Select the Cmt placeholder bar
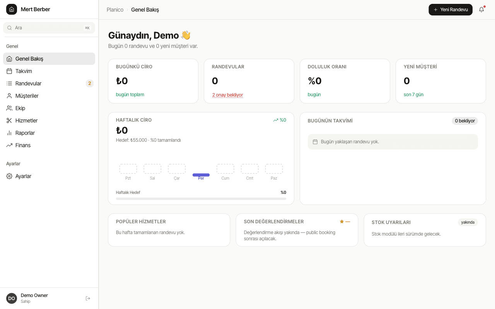Image resolution: width=495 pixels, height=309 pixels. tap(250, 169)
